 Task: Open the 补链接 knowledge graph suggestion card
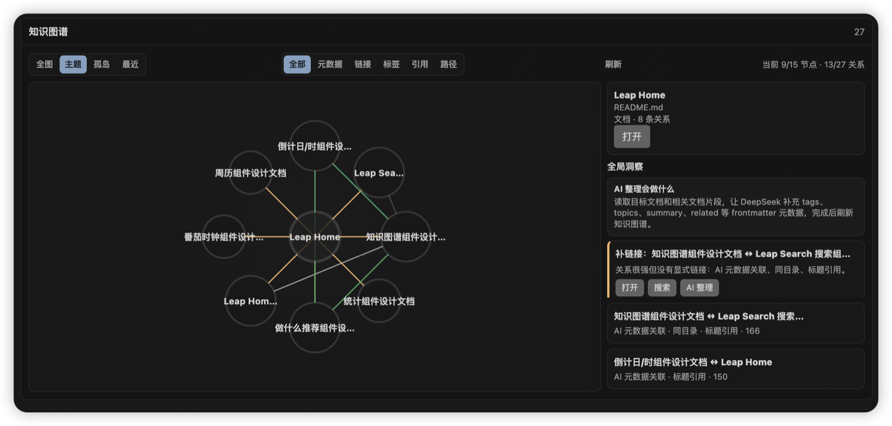pos(735,269)
